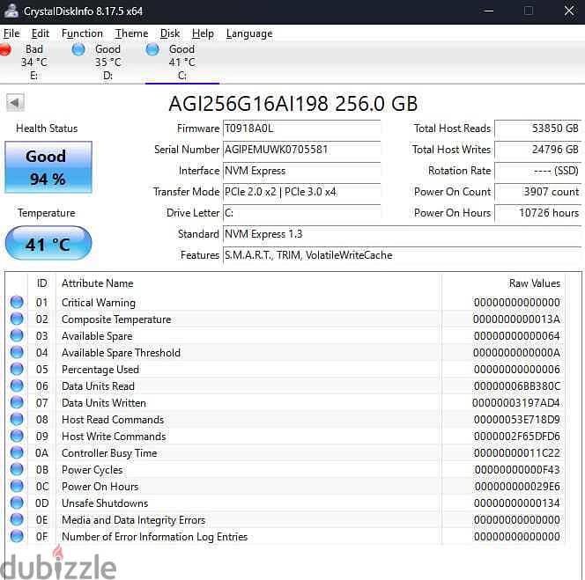Viewport: 585px width, 580px height.
Task: Click the status orb for Data Units Read
Action: [x=17, y=385]
